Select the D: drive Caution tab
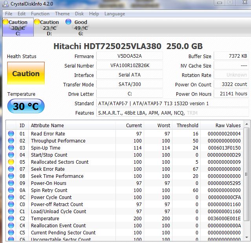Image resolution: width=251 pixels, height=243 pixels. pyautogui.click(x=49, y=27)
